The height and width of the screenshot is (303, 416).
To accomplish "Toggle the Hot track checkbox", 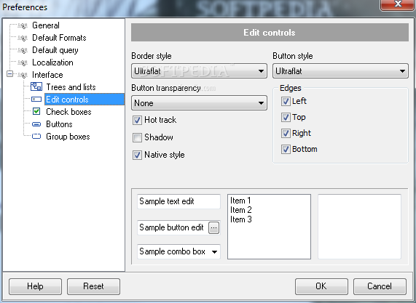I will pyautogui.click(x=137, y=120).
